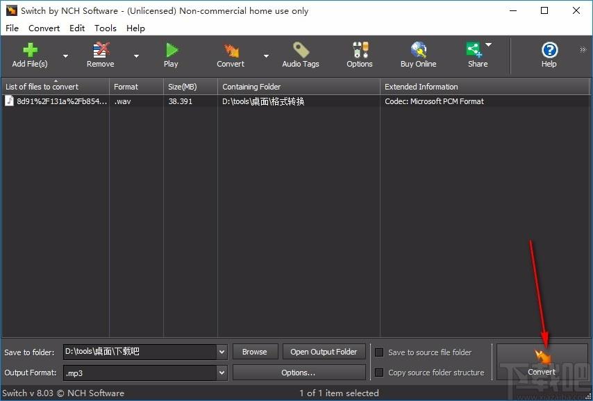The height and width of the screenshot is (401, 593).
Task: Click Open Output Folder button
Action: (x=324, y=352)
